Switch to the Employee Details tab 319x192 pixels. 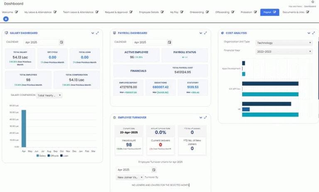(x=149, y=12)
